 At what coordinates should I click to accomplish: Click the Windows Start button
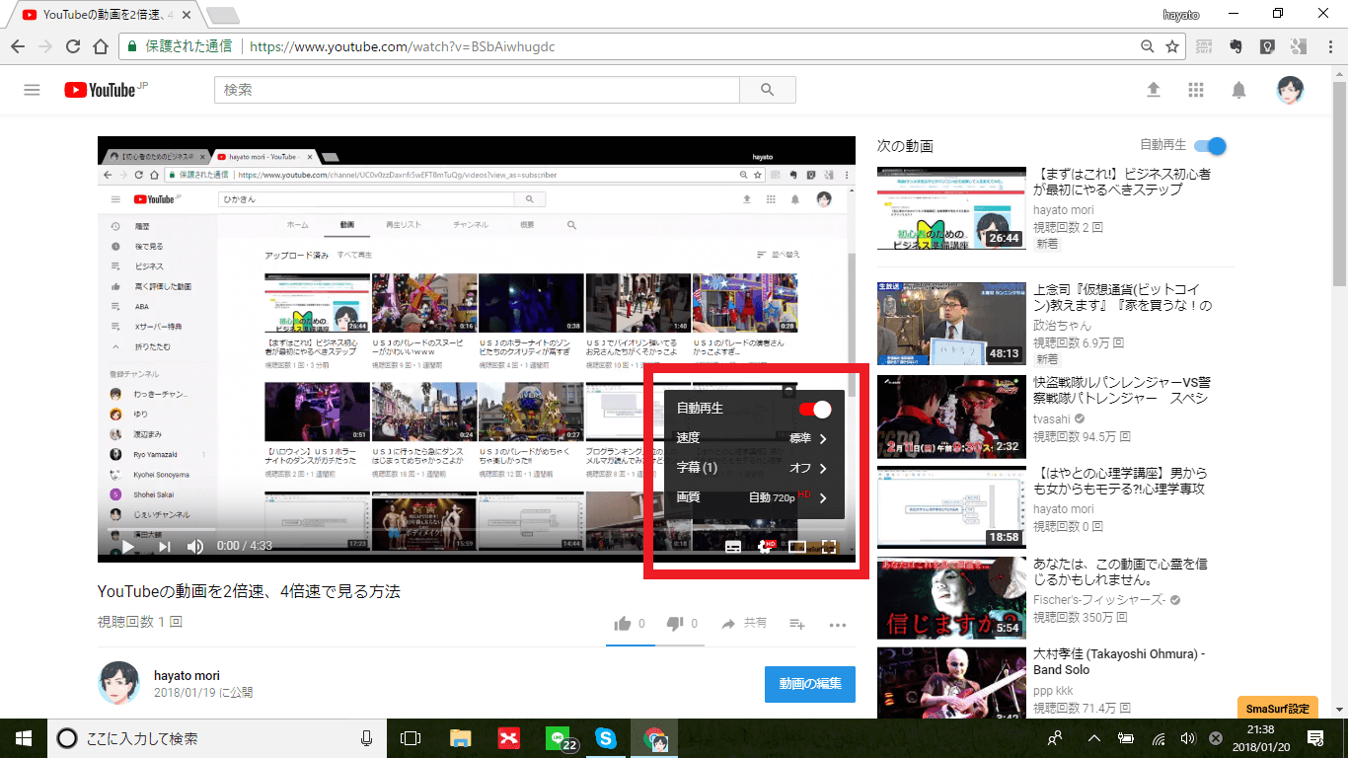point(23,738)
